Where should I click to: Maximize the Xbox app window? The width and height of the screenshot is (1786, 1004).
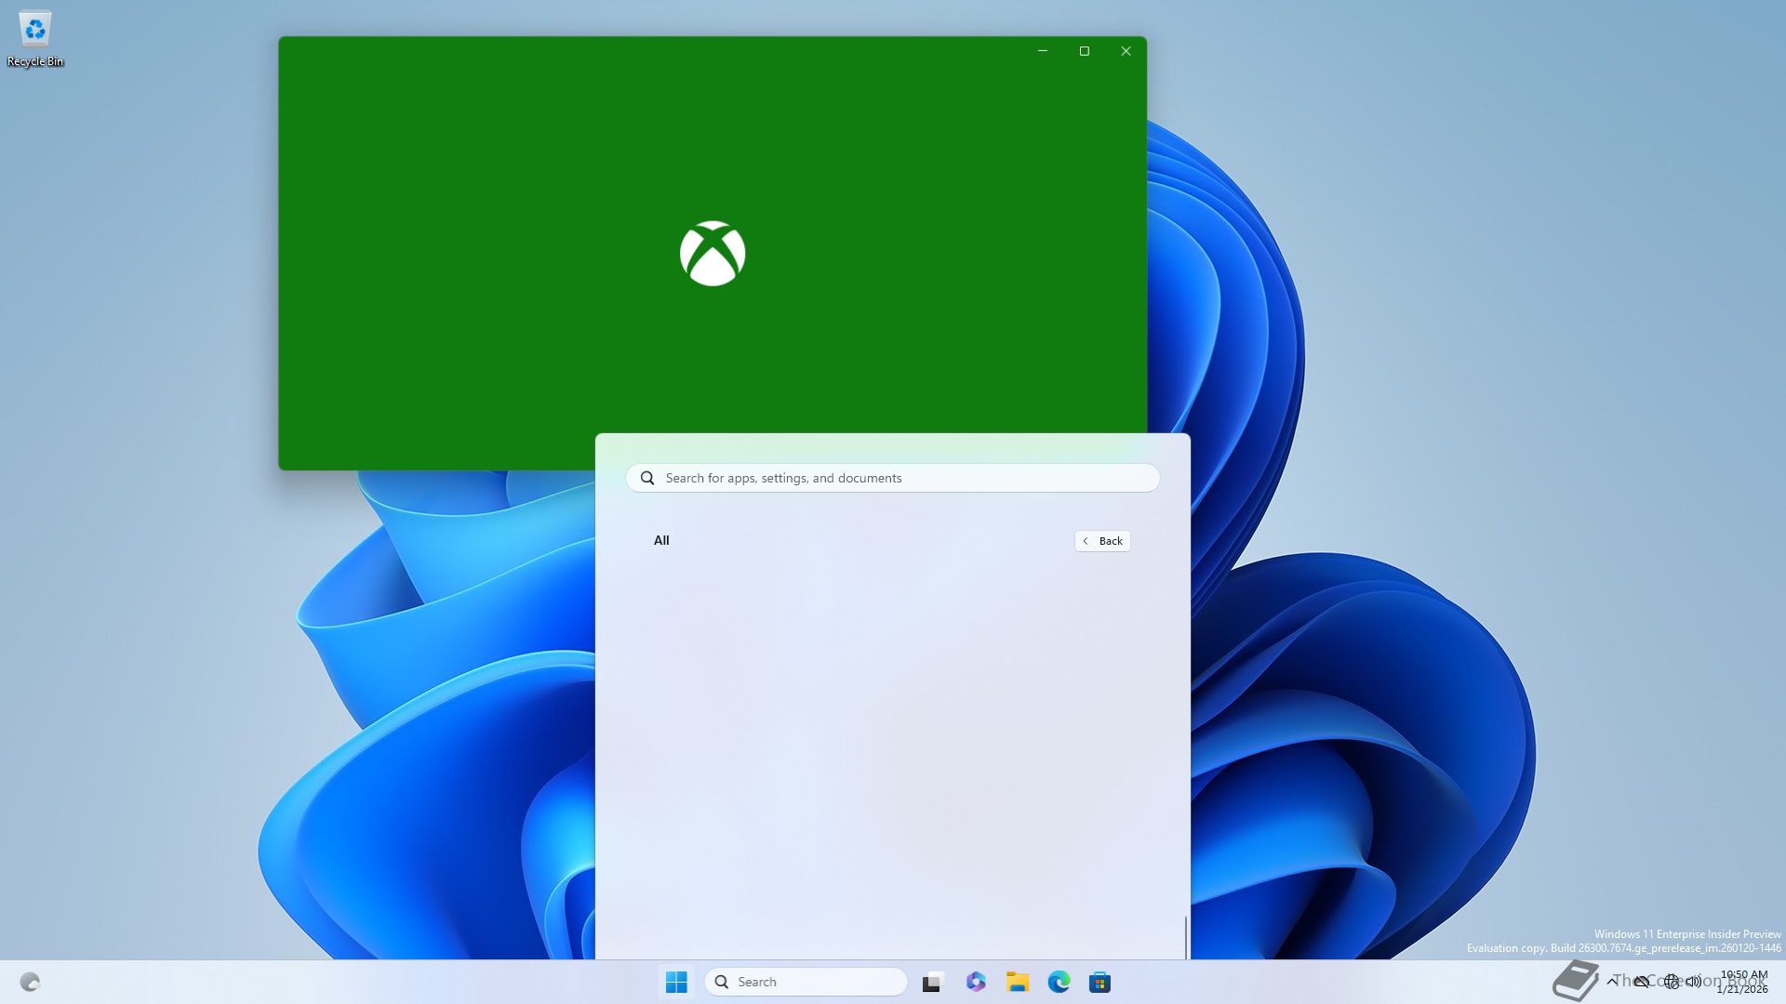tap(1084, 51)
